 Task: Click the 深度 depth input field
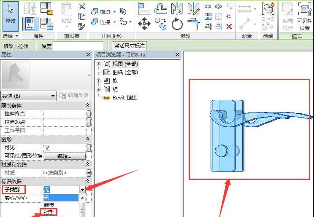[78, 46]
